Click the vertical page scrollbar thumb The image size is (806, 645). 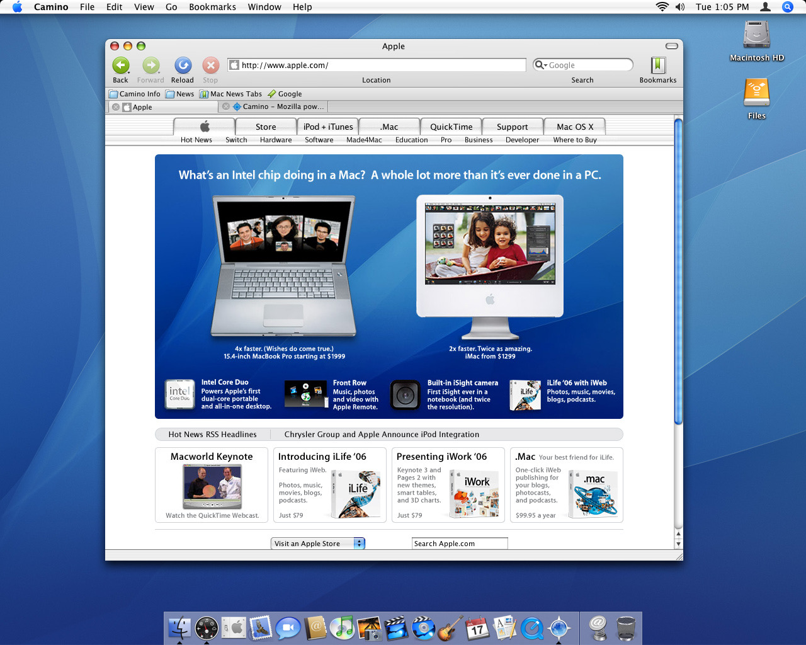click(x=678, y=271)
